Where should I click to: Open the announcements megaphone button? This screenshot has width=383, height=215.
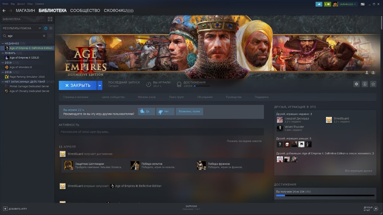coord(319,4)
